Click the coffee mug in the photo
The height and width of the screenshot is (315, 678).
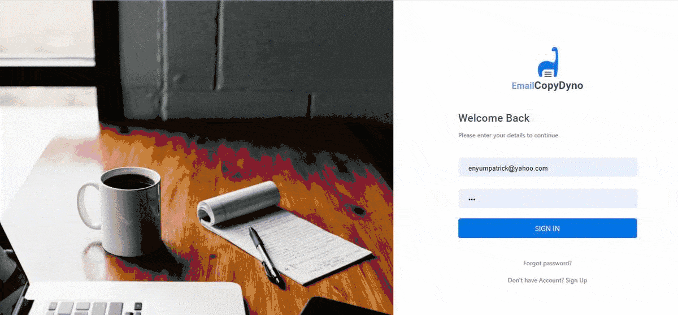pyautogui.click(x=120, y=210)
